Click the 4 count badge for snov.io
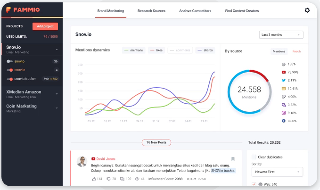The image size is (320, 190). [x=57, y=70]
